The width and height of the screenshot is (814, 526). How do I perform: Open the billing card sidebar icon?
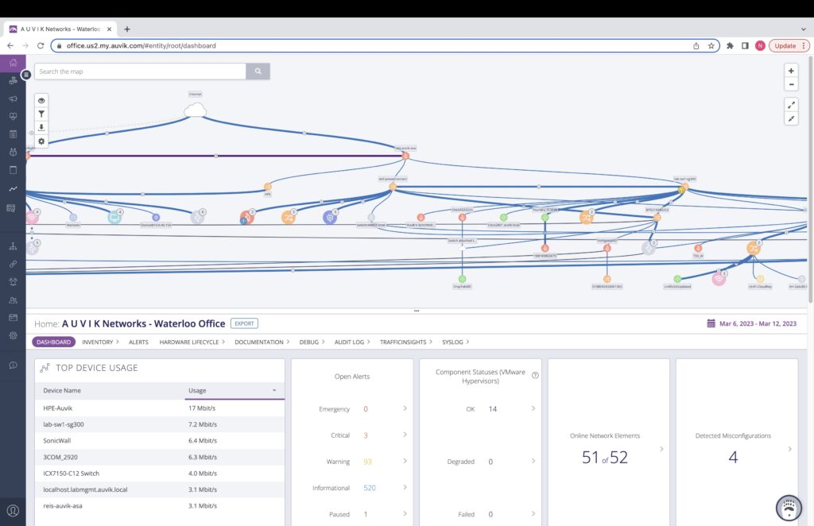(x=13, y=318)
